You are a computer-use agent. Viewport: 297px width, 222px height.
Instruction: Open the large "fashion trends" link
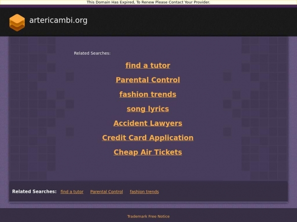click(148, 94)
